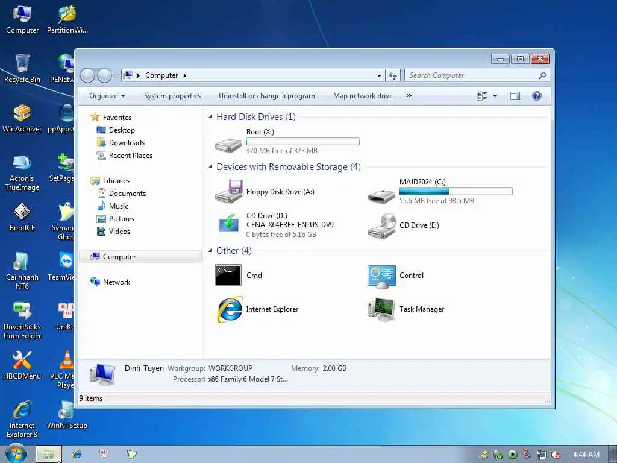
Task: Open the Music library
Action: (x=113, y=206)
